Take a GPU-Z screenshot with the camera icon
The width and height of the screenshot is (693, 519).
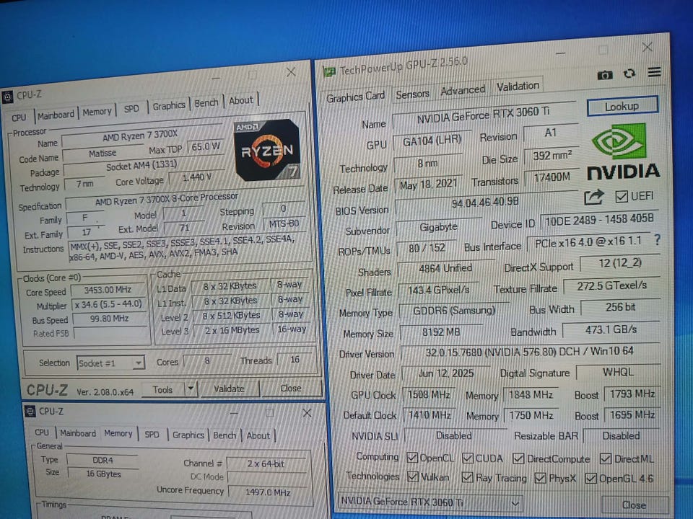[x=605, y=75]
